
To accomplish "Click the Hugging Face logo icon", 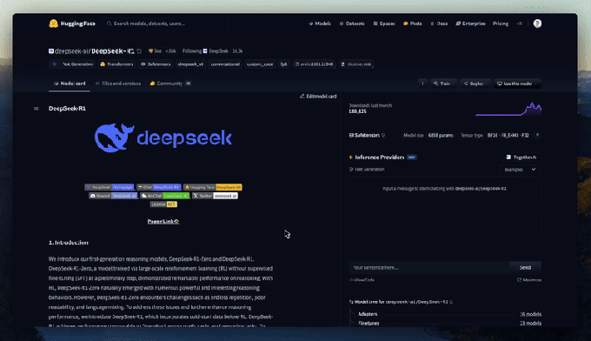I will [54, 23].
